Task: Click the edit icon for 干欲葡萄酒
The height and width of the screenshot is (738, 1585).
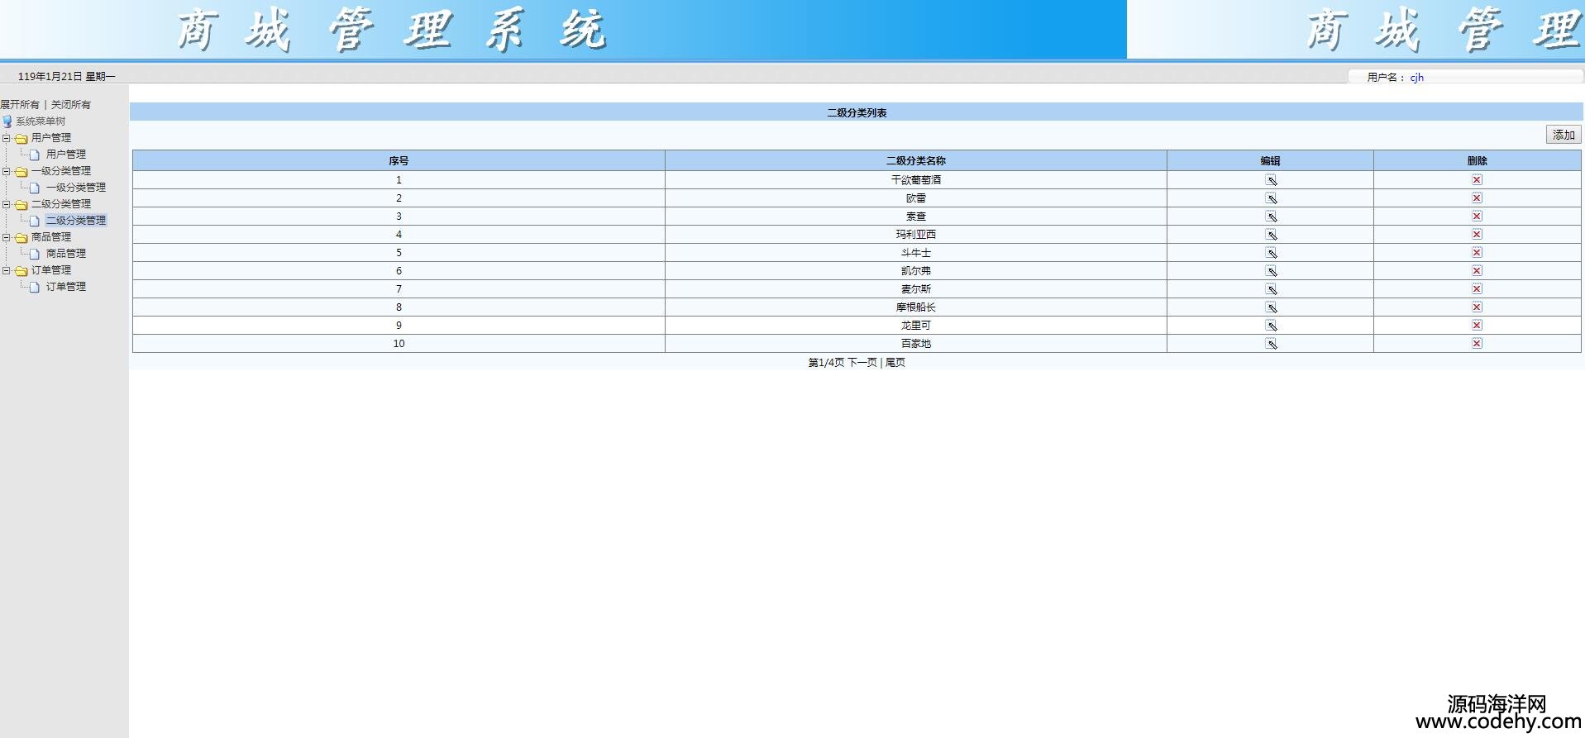Action: click(1271, 180)
